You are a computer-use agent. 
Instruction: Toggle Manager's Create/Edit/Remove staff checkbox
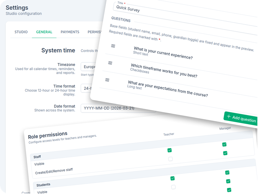pos(225,153)
